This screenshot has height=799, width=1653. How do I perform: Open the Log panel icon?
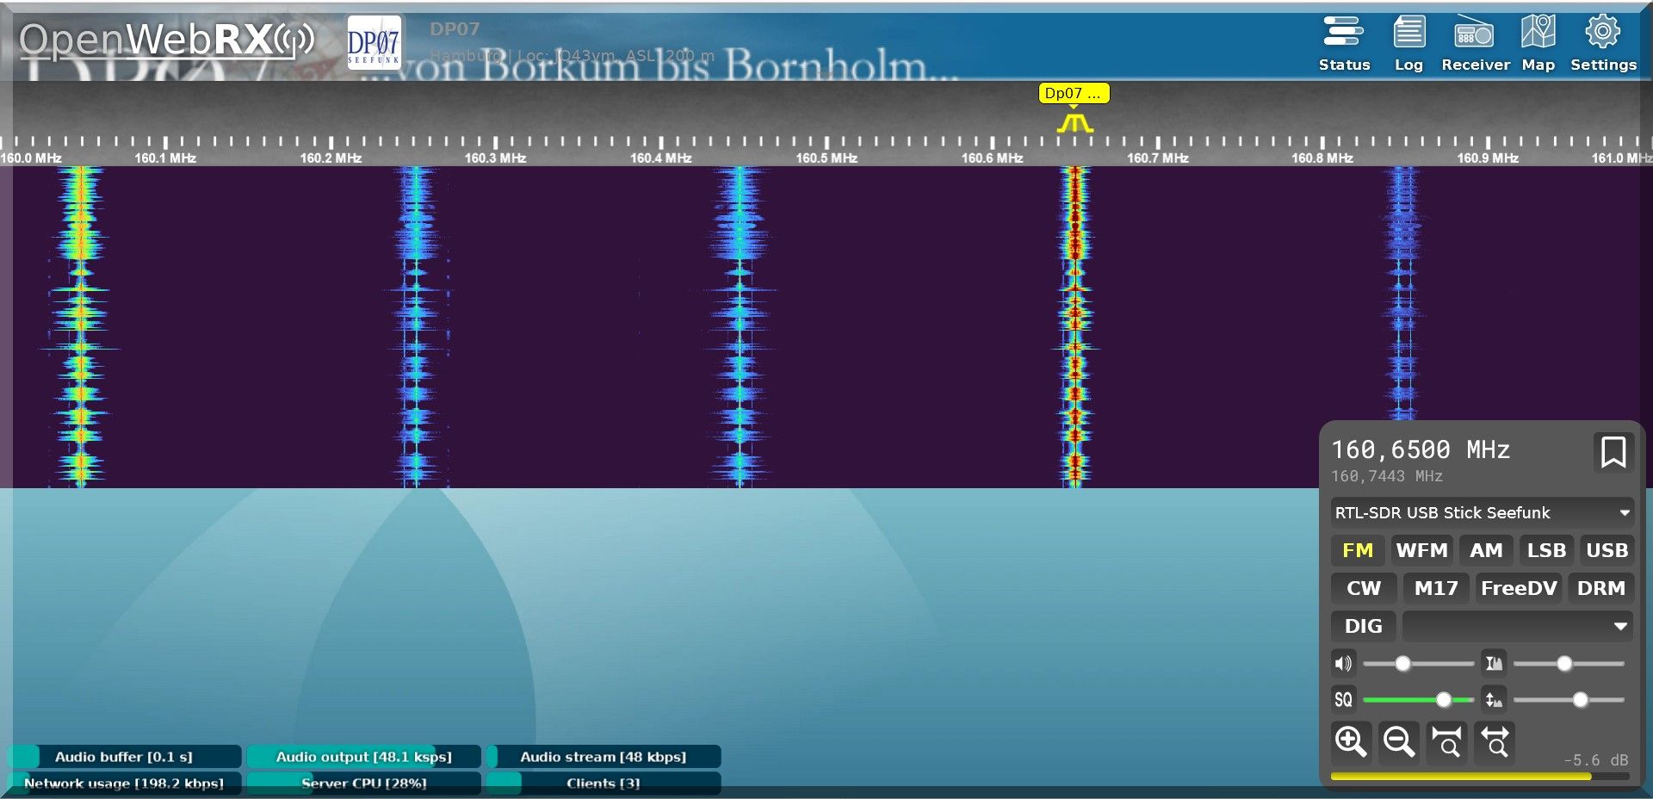click(1408, 43)
